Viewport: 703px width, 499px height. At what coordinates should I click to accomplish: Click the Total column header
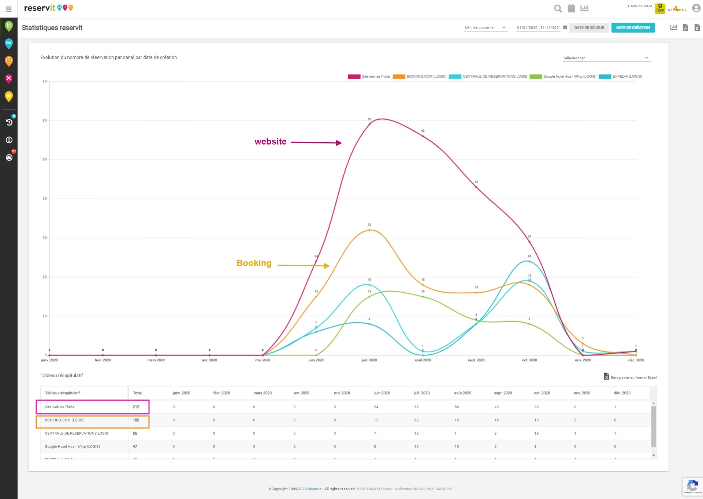(137, 393)
